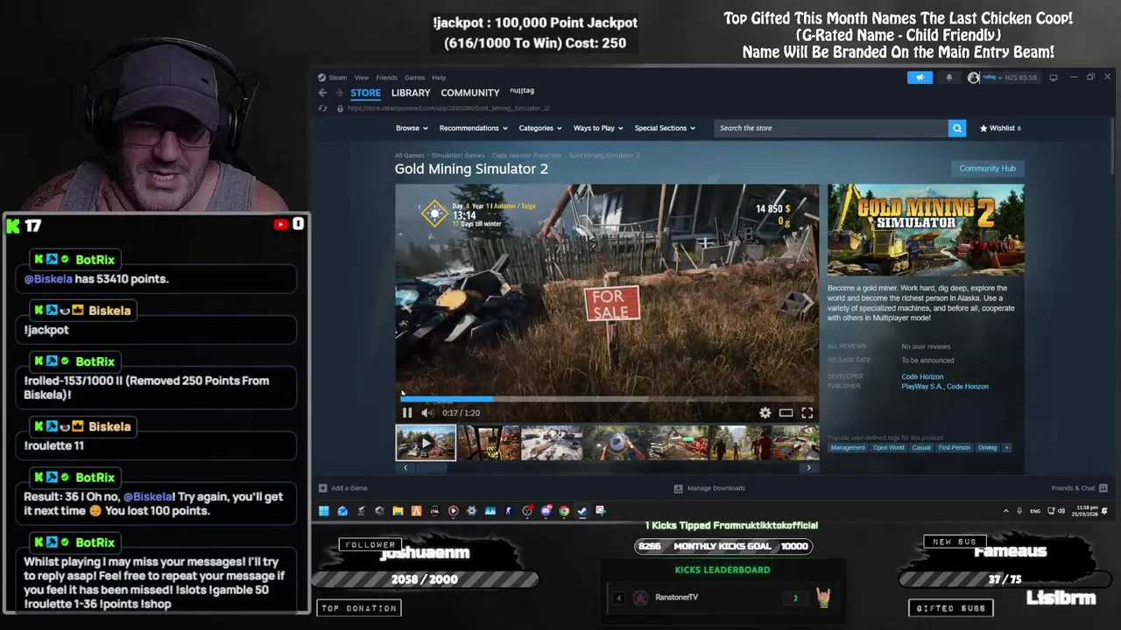Click the Management tag
1121x630 pixels.
848,448
